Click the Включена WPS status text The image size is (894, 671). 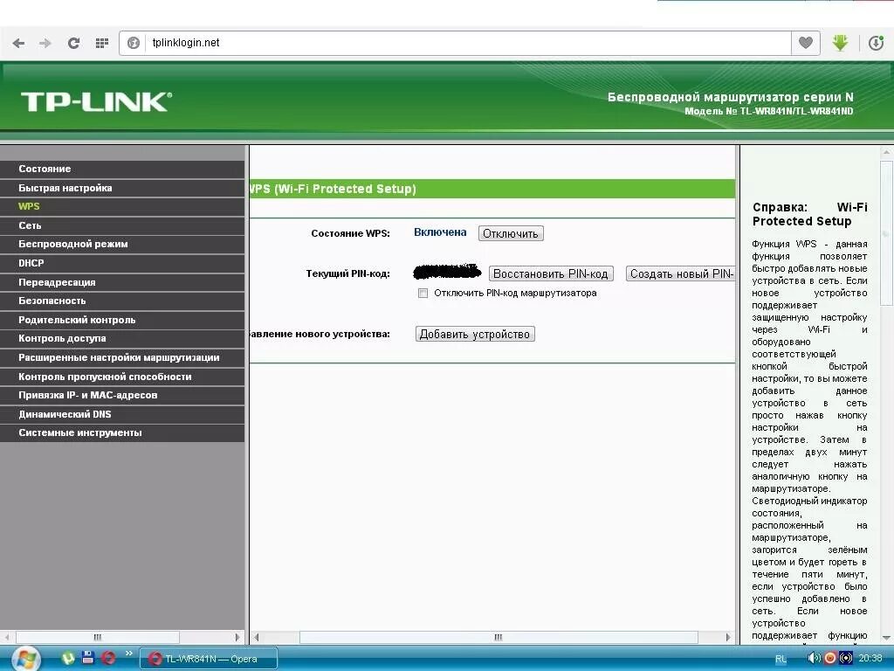(x=440, y=232)
